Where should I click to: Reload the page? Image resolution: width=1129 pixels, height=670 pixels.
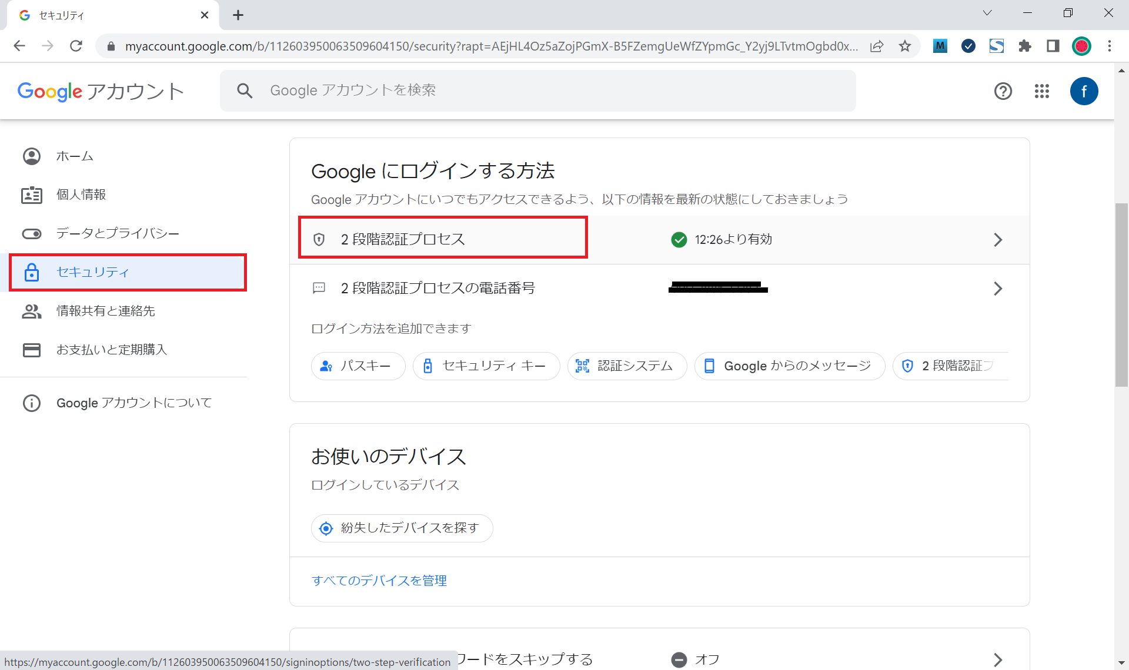point(76,46)
